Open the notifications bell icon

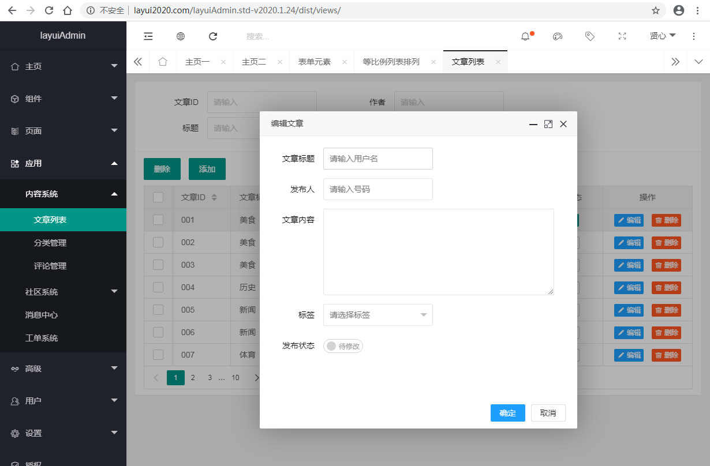coord(525,36)
